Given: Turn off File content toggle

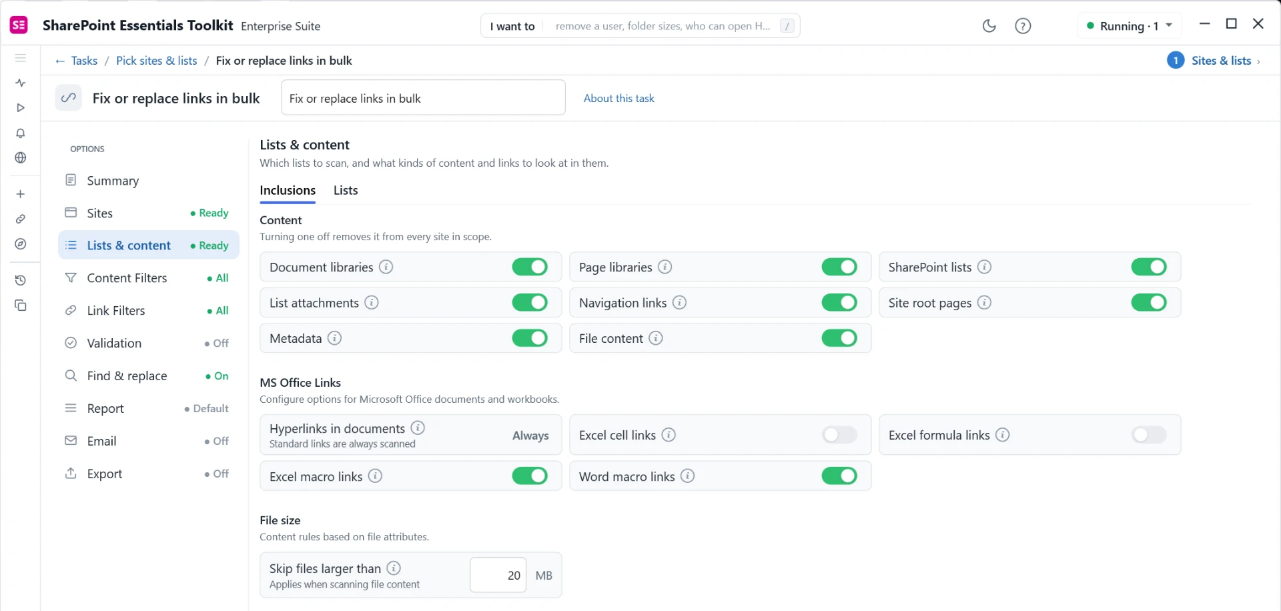Looking at the screenshot, I should (839, 338).
